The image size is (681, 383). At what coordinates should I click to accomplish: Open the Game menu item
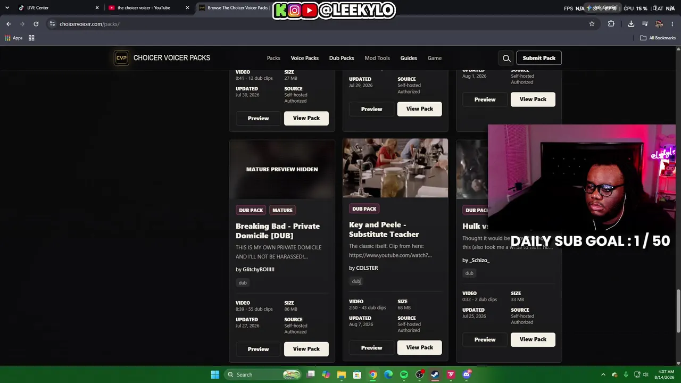435,58
